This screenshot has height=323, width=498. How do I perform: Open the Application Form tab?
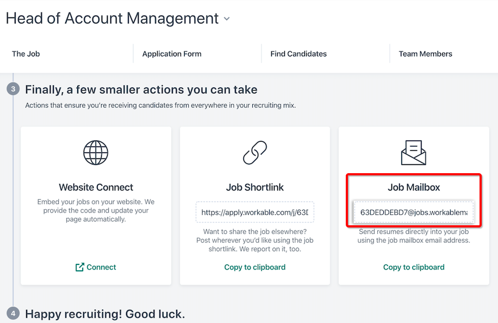click(x=172, y=54)
